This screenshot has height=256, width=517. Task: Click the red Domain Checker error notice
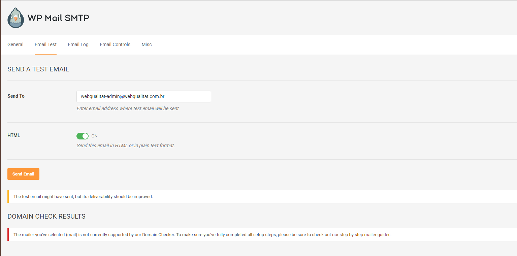click(x=168, y=235)
